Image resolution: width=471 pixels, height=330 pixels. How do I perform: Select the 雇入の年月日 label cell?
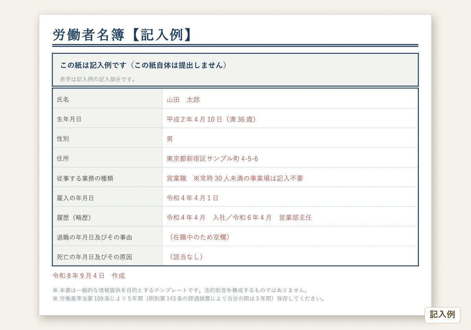(x=108, y=197)
